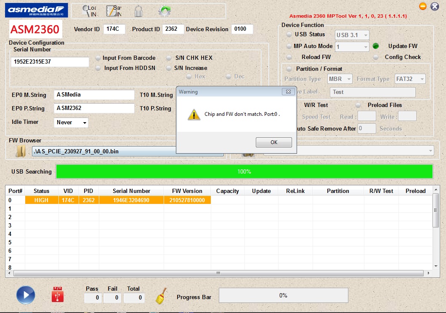Viewport: 446px width, 313px height.
Task: Open the FW Browser folder icon
Action: coord(21,151)
